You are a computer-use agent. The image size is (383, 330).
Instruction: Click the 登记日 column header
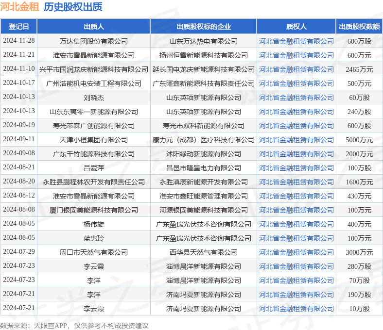pos(18,26)
